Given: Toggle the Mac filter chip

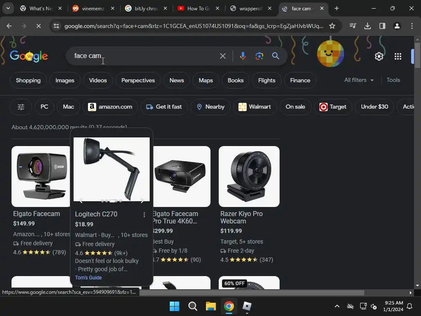Looking at the screenshot, I should click(x=69, y=107).
